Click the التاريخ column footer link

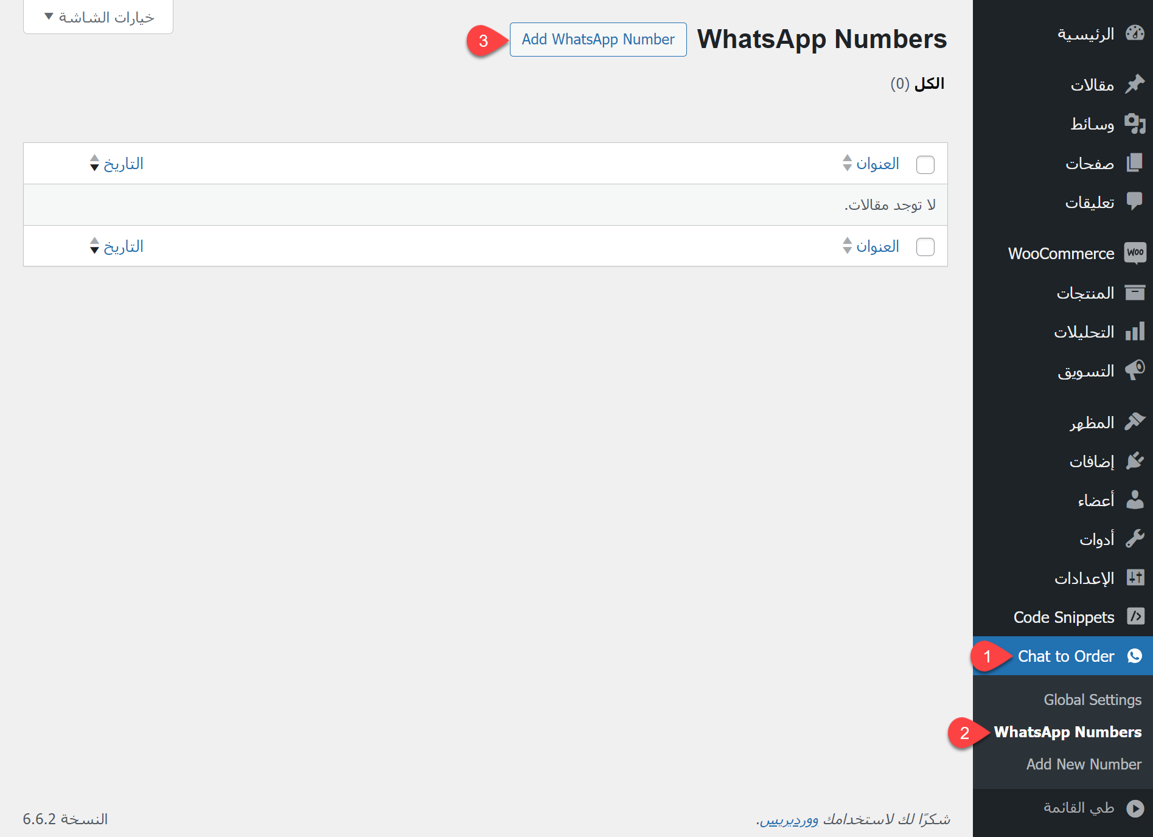click(x=124, y=246)
